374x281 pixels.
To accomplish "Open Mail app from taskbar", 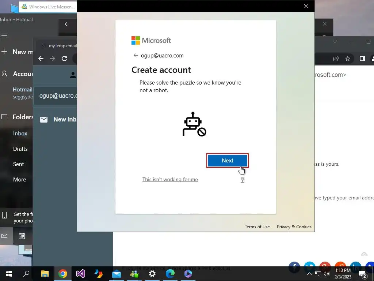I will (117, 274).
